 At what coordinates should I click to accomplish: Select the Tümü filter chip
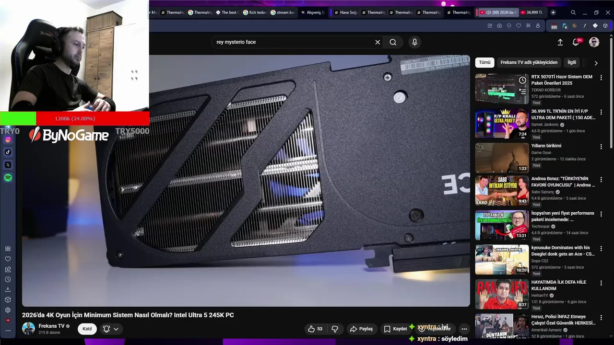point(484,62)
